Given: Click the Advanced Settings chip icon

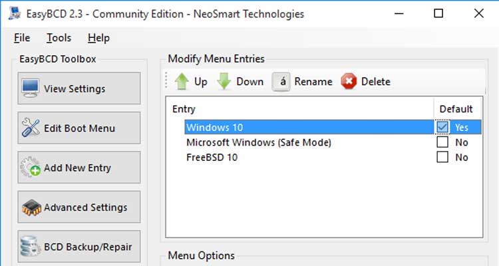Looking at the screenshot, I should 31,207.
